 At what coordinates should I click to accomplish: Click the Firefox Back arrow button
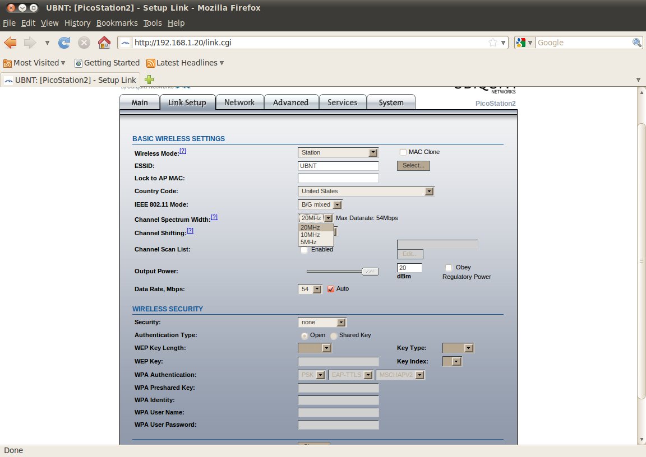click(x=11, y=43)
